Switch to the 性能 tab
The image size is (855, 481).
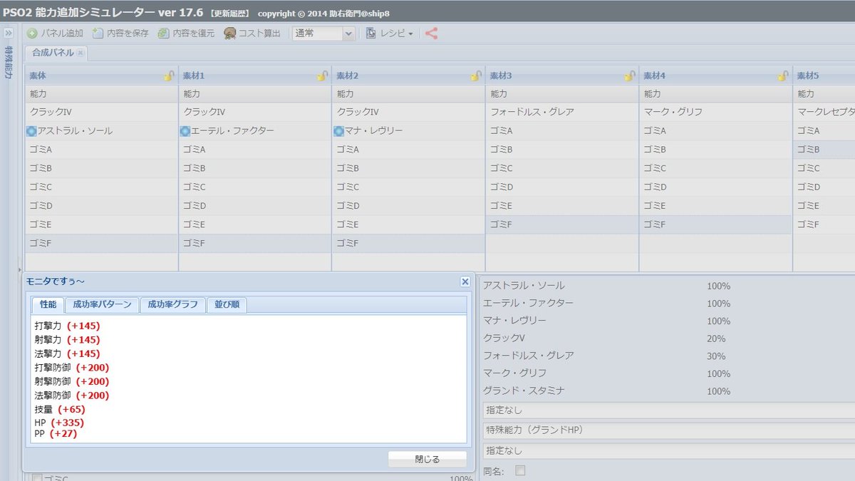tap(48, 305)
